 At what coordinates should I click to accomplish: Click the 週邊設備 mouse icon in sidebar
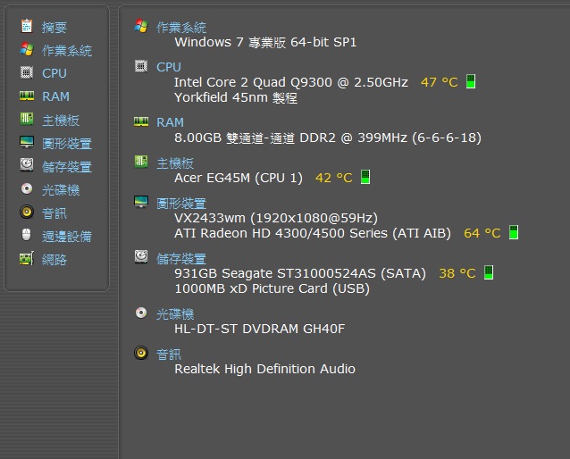(27, 235)
